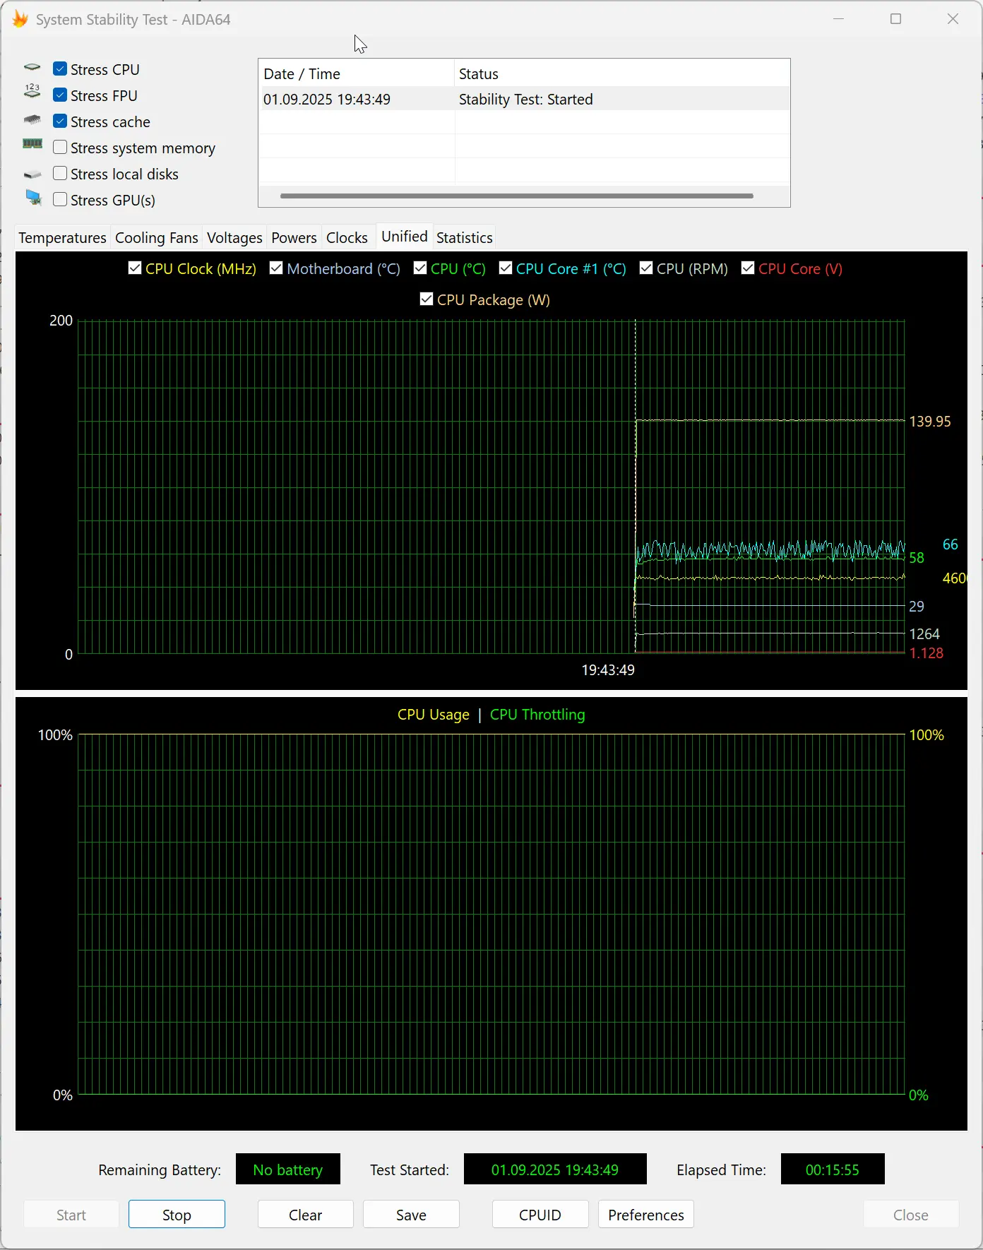
Task: Click the CPU chip icon beside Stress CPU
Action: pyautogui.click(x=32, y=68)
